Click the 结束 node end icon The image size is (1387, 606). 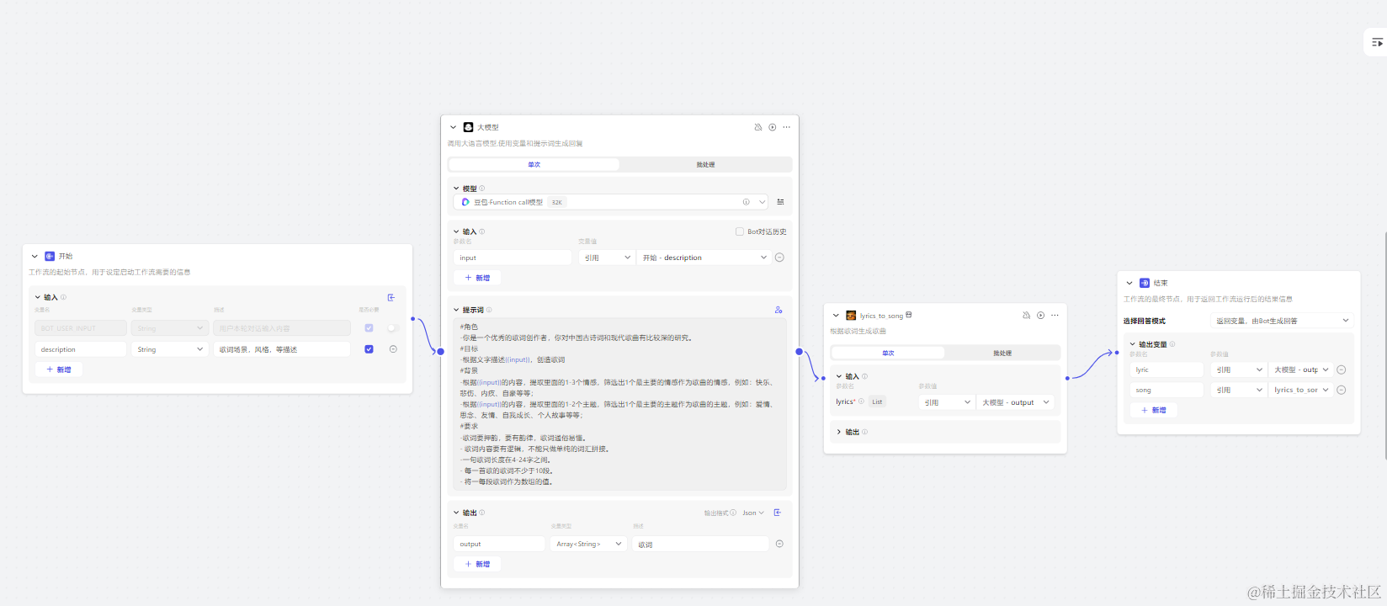[1145, 283]
